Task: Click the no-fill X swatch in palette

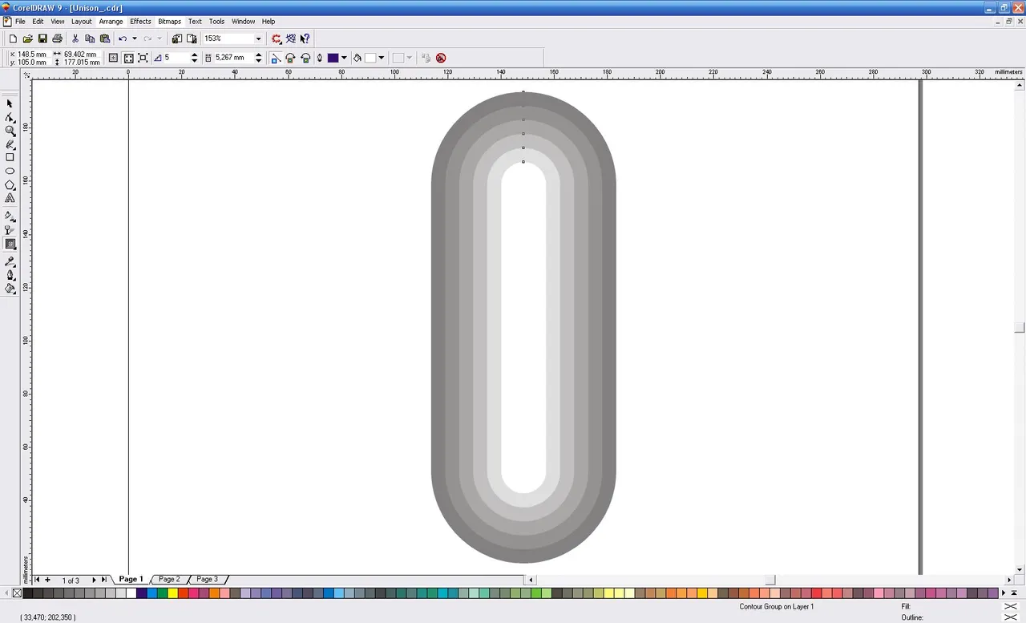Action: click(17, 593)
